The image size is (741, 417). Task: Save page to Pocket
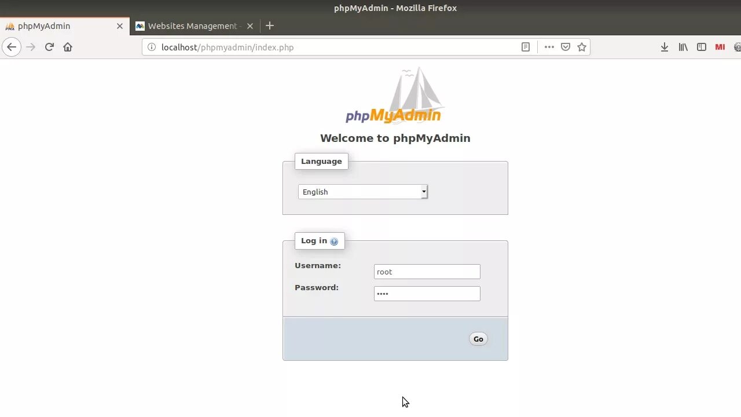566,47
